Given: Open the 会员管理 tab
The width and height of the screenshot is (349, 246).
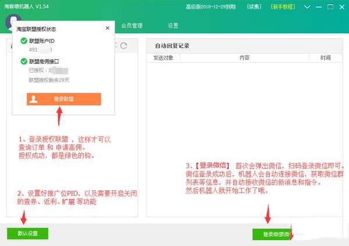Looking at the screenshot, I should (x=132, y=26).
